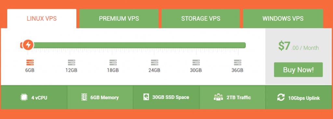Image resolution: width=333 pixels, height=119 pixels.
Task: Select the 30GB server stack icon
Action: 196,63
